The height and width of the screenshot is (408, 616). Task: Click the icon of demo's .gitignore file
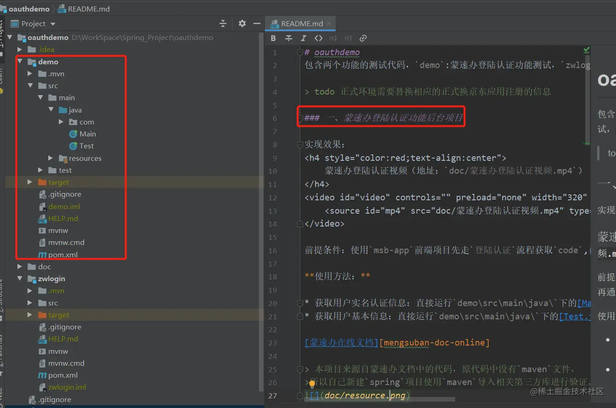[42, 194]
